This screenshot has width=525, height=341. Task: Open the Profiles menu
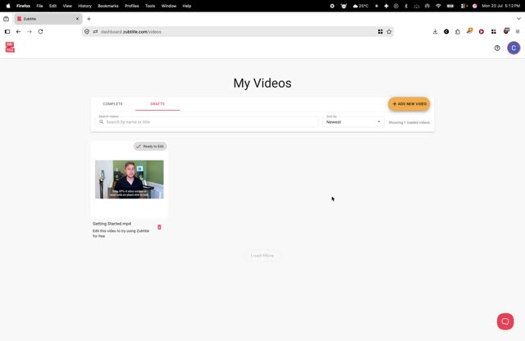[x=131, y=6]
